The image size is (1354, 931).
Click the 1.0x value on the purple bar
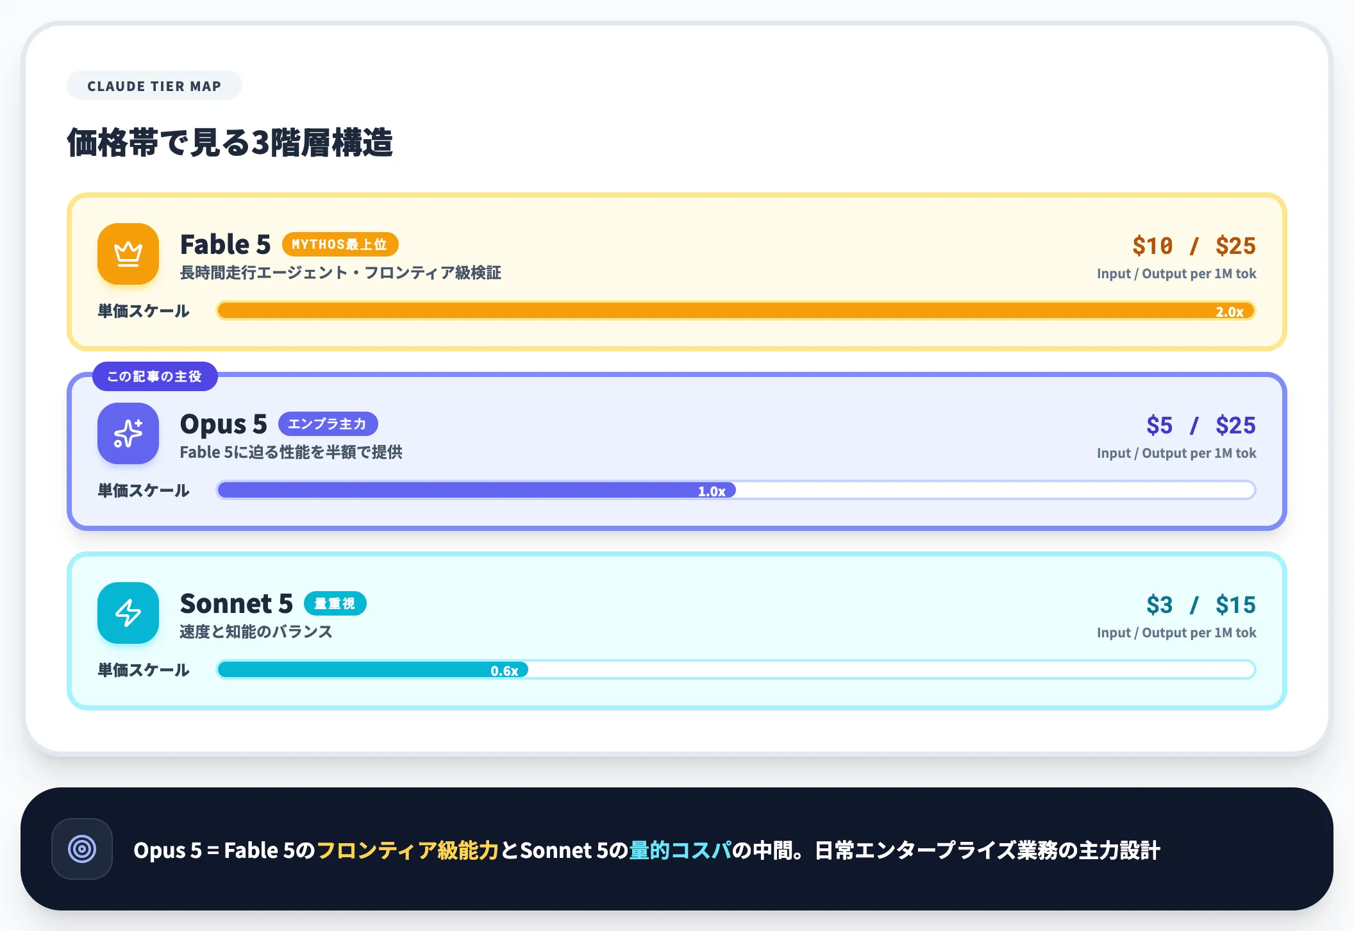click(712, 491)
